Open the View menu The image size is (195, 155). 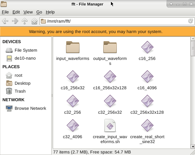click(28, 12)
